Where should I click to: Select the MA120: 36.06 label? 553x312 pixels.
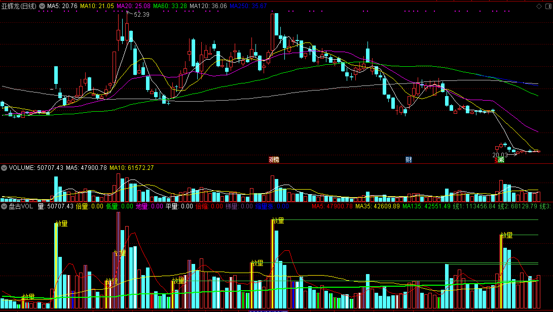click(x=208, y=6)
